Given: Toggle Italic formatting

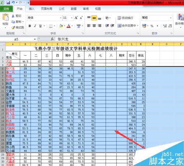Looking at the screenshot, I should pyautogui.click(x=35, y=26).
